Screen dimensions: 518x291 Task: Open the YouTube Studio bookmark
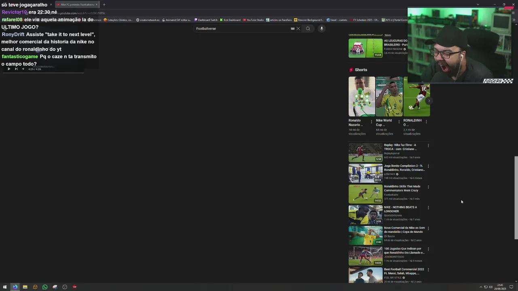pyautogui.click(x=253, y=20)
